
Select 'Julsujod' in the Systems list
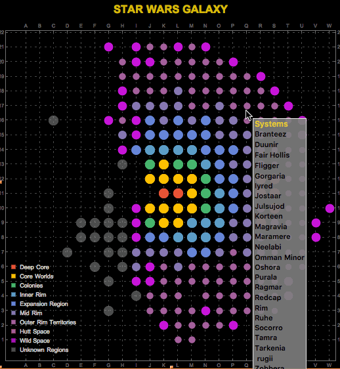270,206
